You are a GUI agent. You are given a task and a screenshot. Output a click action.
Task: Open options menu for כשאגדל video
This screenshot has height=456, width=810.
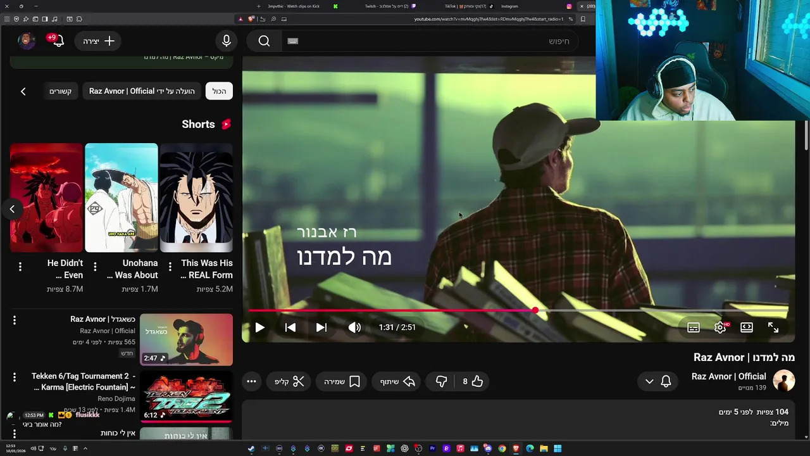tap(15, 320)
